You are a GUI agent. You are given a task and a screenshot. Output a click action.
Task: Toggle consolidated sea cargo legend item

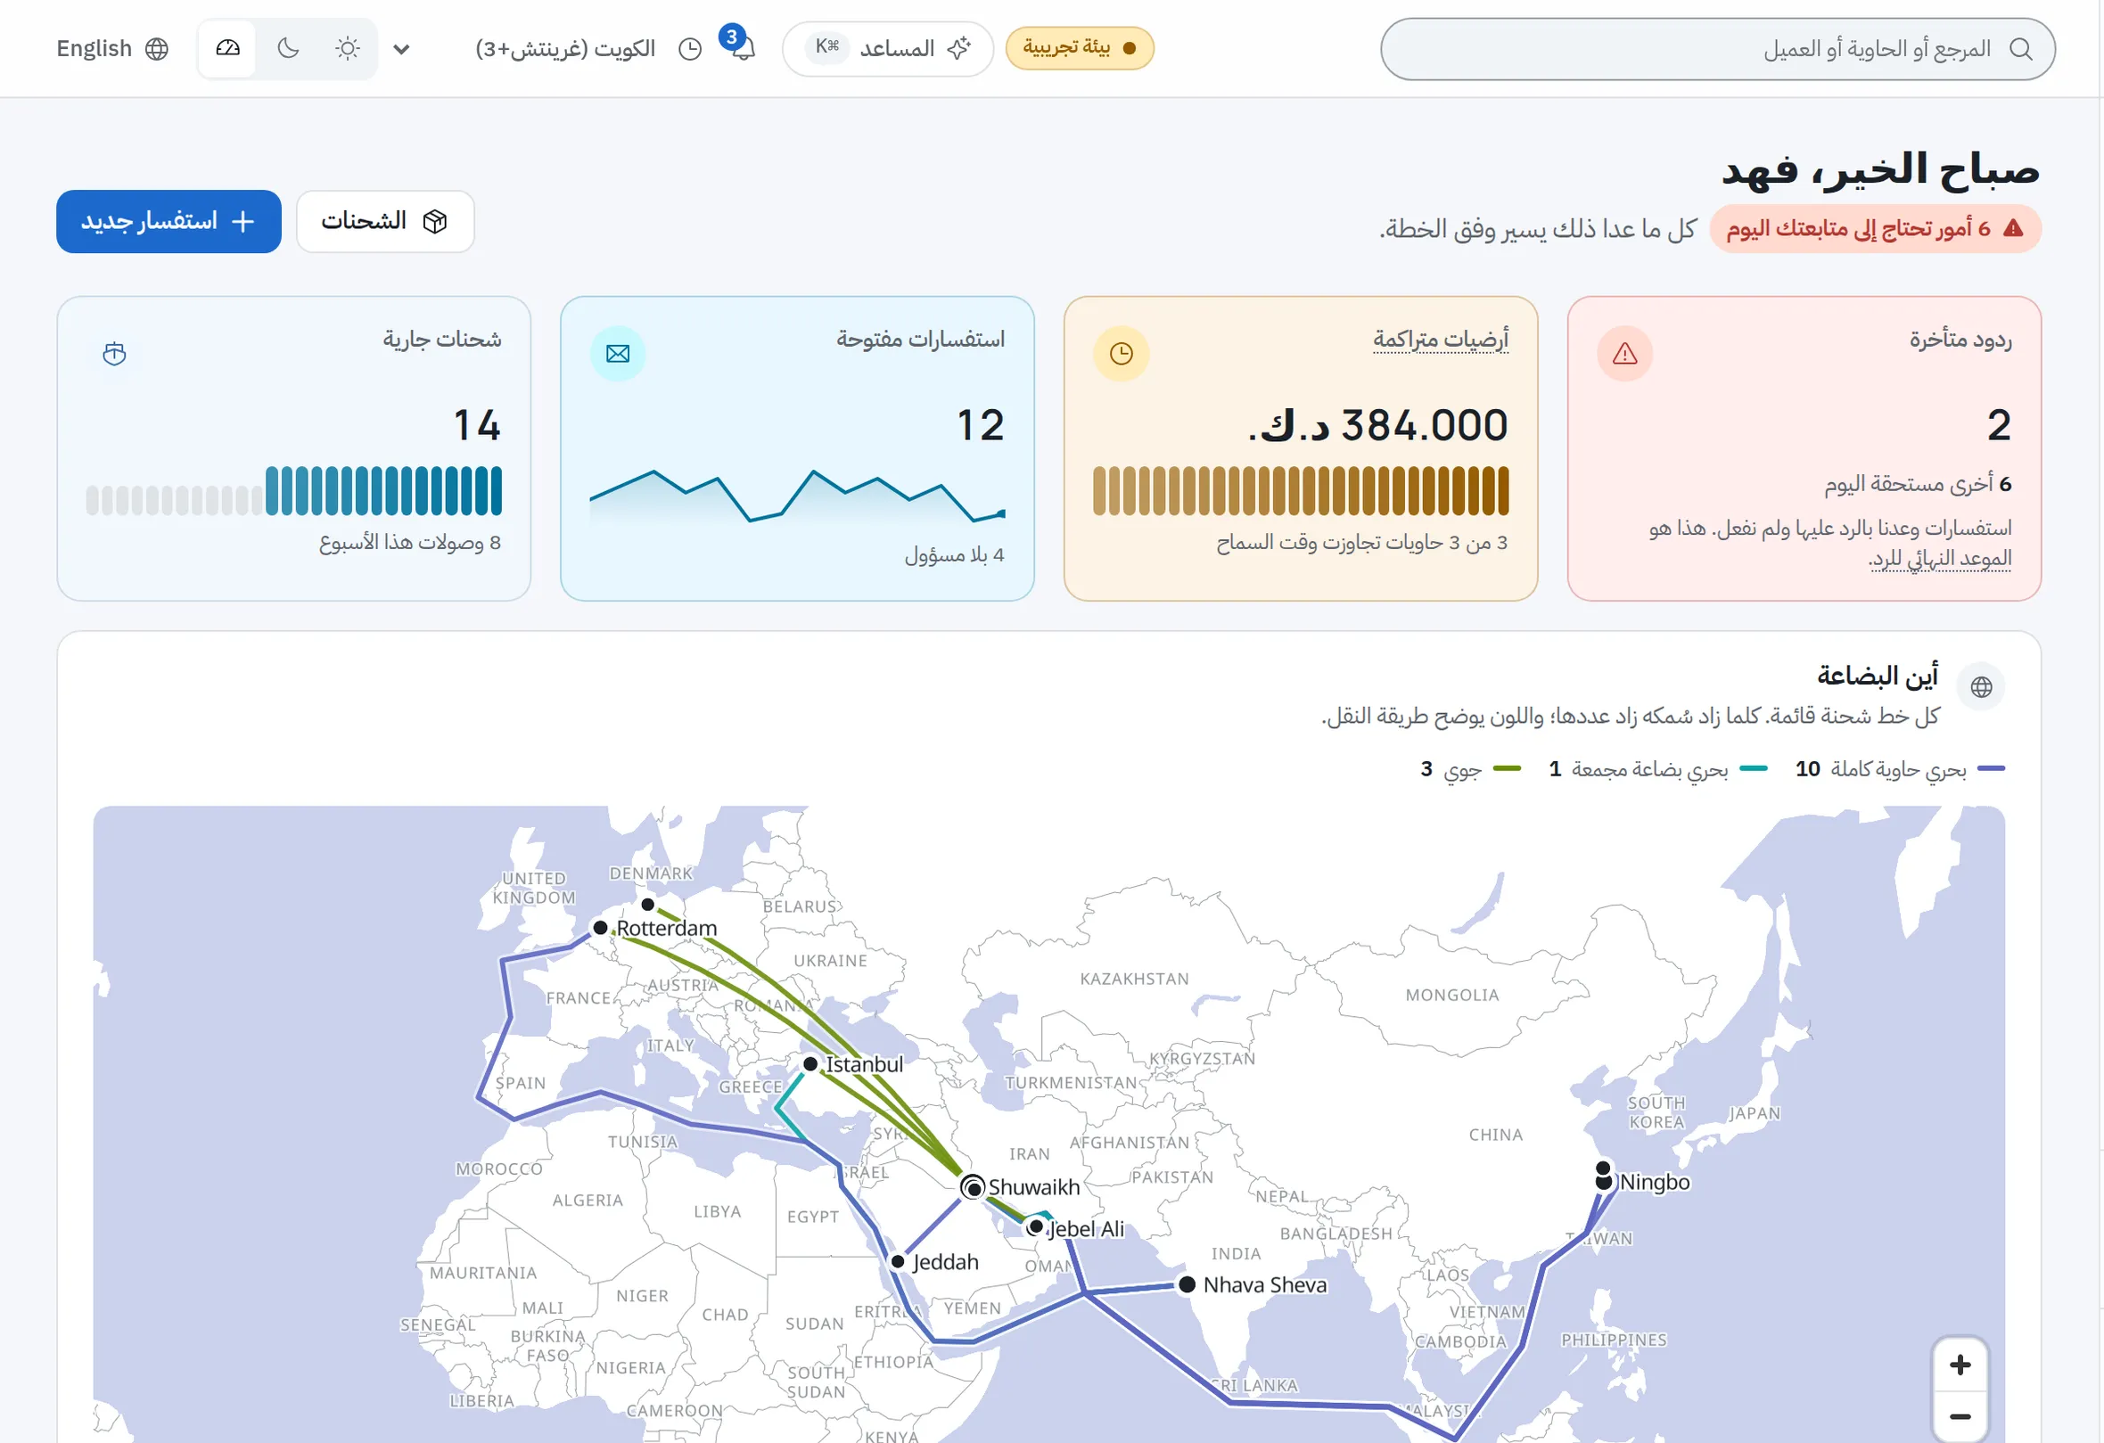coord(1657,768)
